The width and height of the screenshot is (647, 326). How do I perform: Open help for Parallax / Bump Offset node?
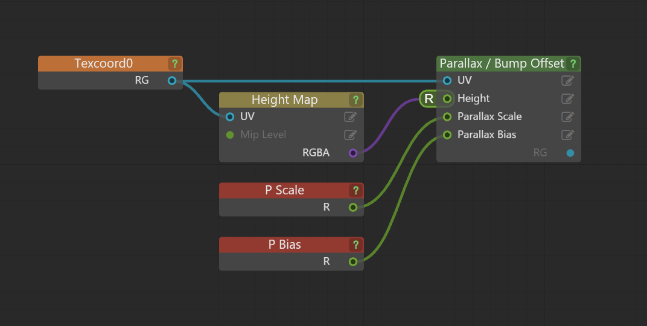pyautogui.click(x=573, y=63)
